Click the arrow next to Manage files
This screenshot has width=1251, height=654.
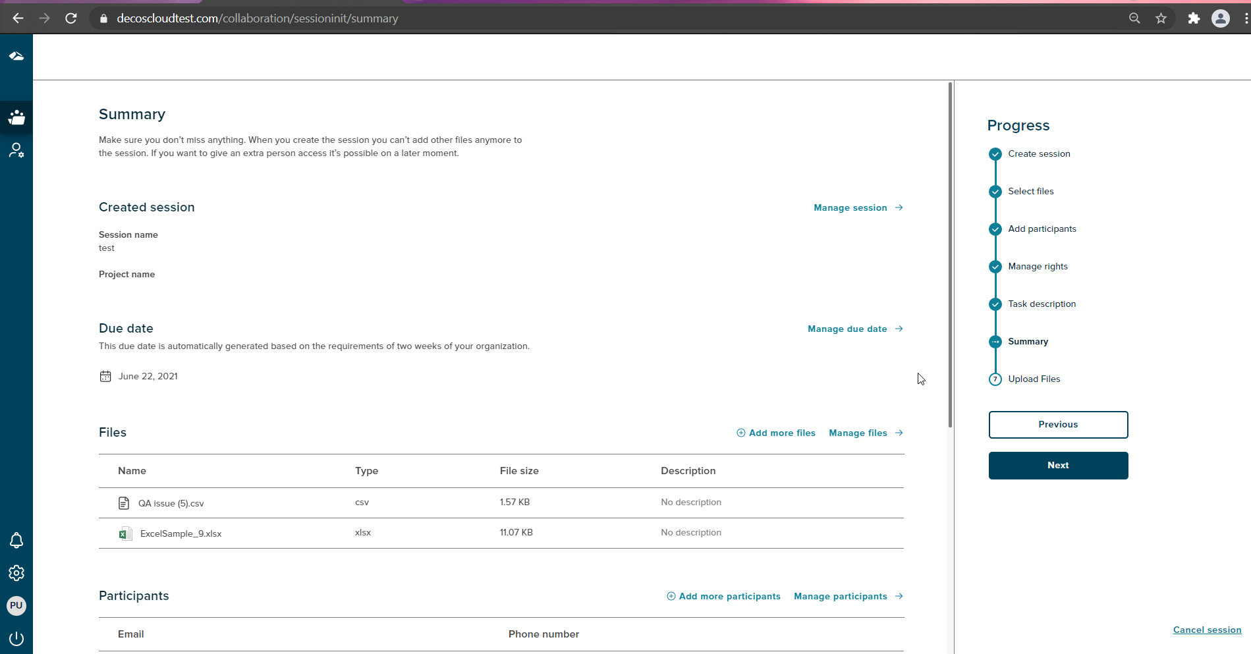point(899,433)
